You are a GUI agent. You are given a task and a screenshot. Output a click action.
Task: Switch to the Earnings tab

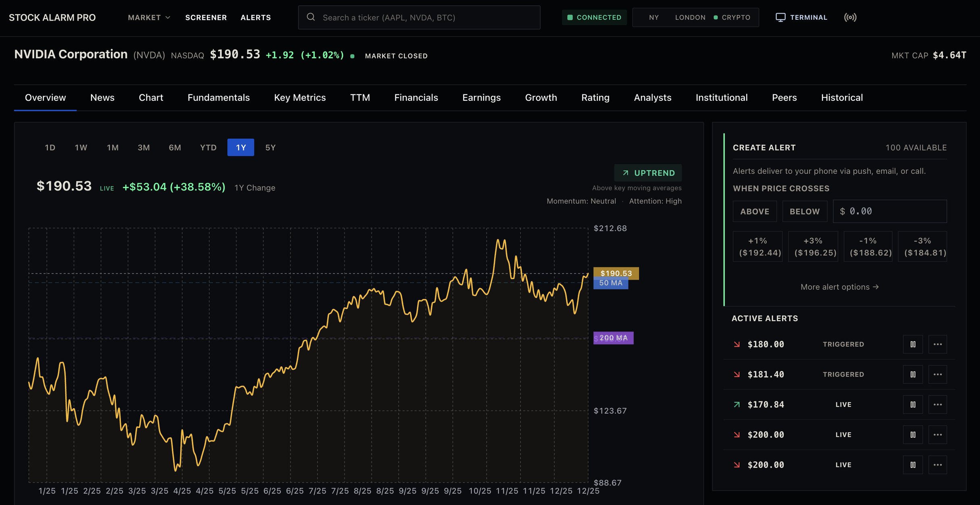click(482, 98)
